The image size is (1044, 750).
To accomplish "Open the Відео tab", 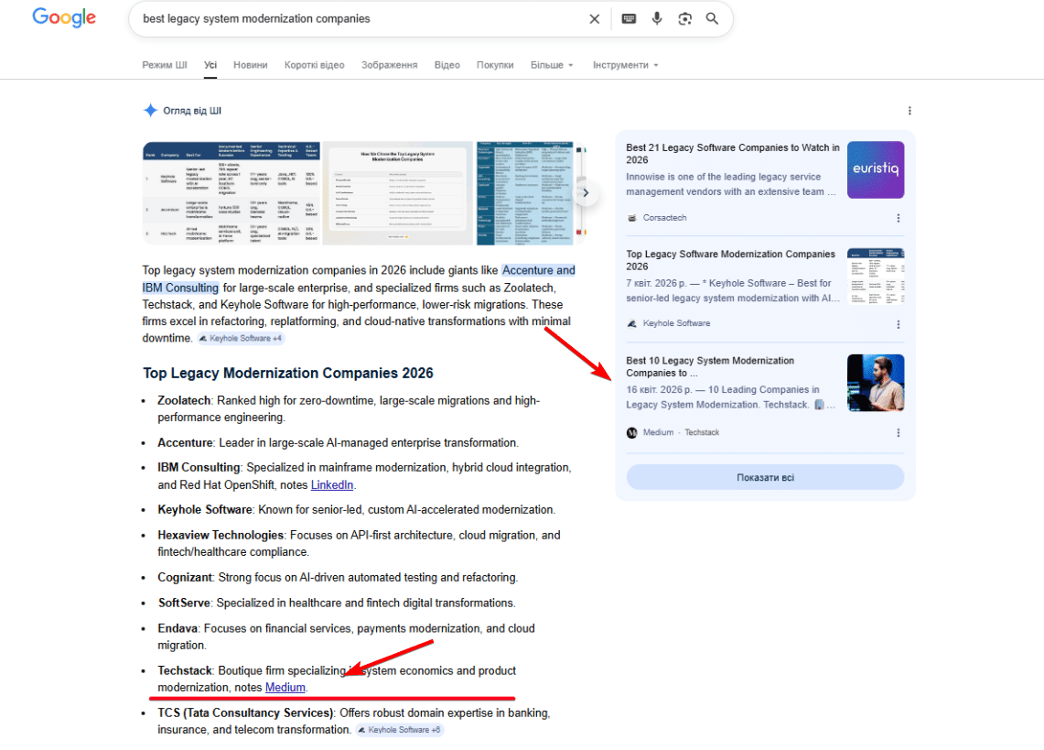I will (x=447, y=65).
